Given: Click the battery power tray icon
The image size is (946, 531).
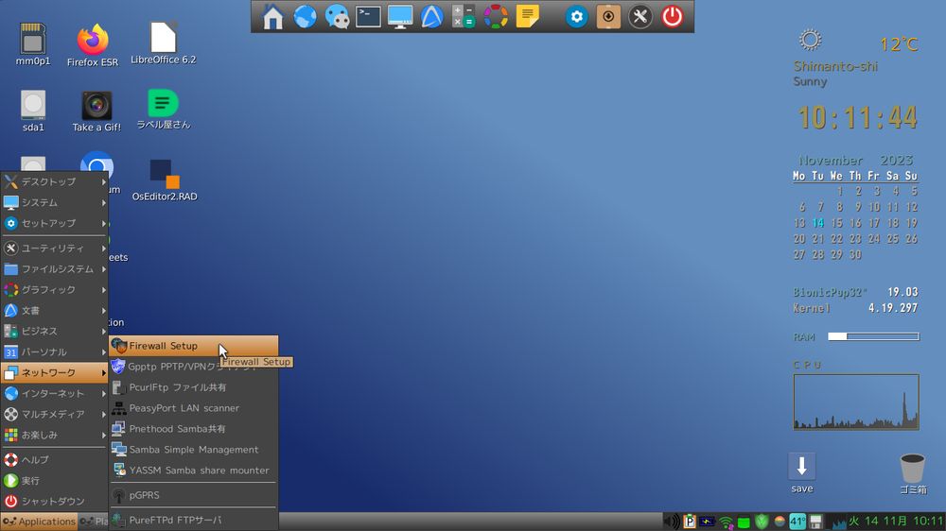Looking at the screenshot, I should point(707,522).
